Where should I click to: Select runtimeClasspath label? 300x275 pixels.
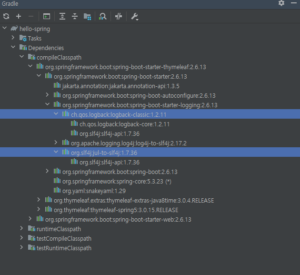pos(59,229)
